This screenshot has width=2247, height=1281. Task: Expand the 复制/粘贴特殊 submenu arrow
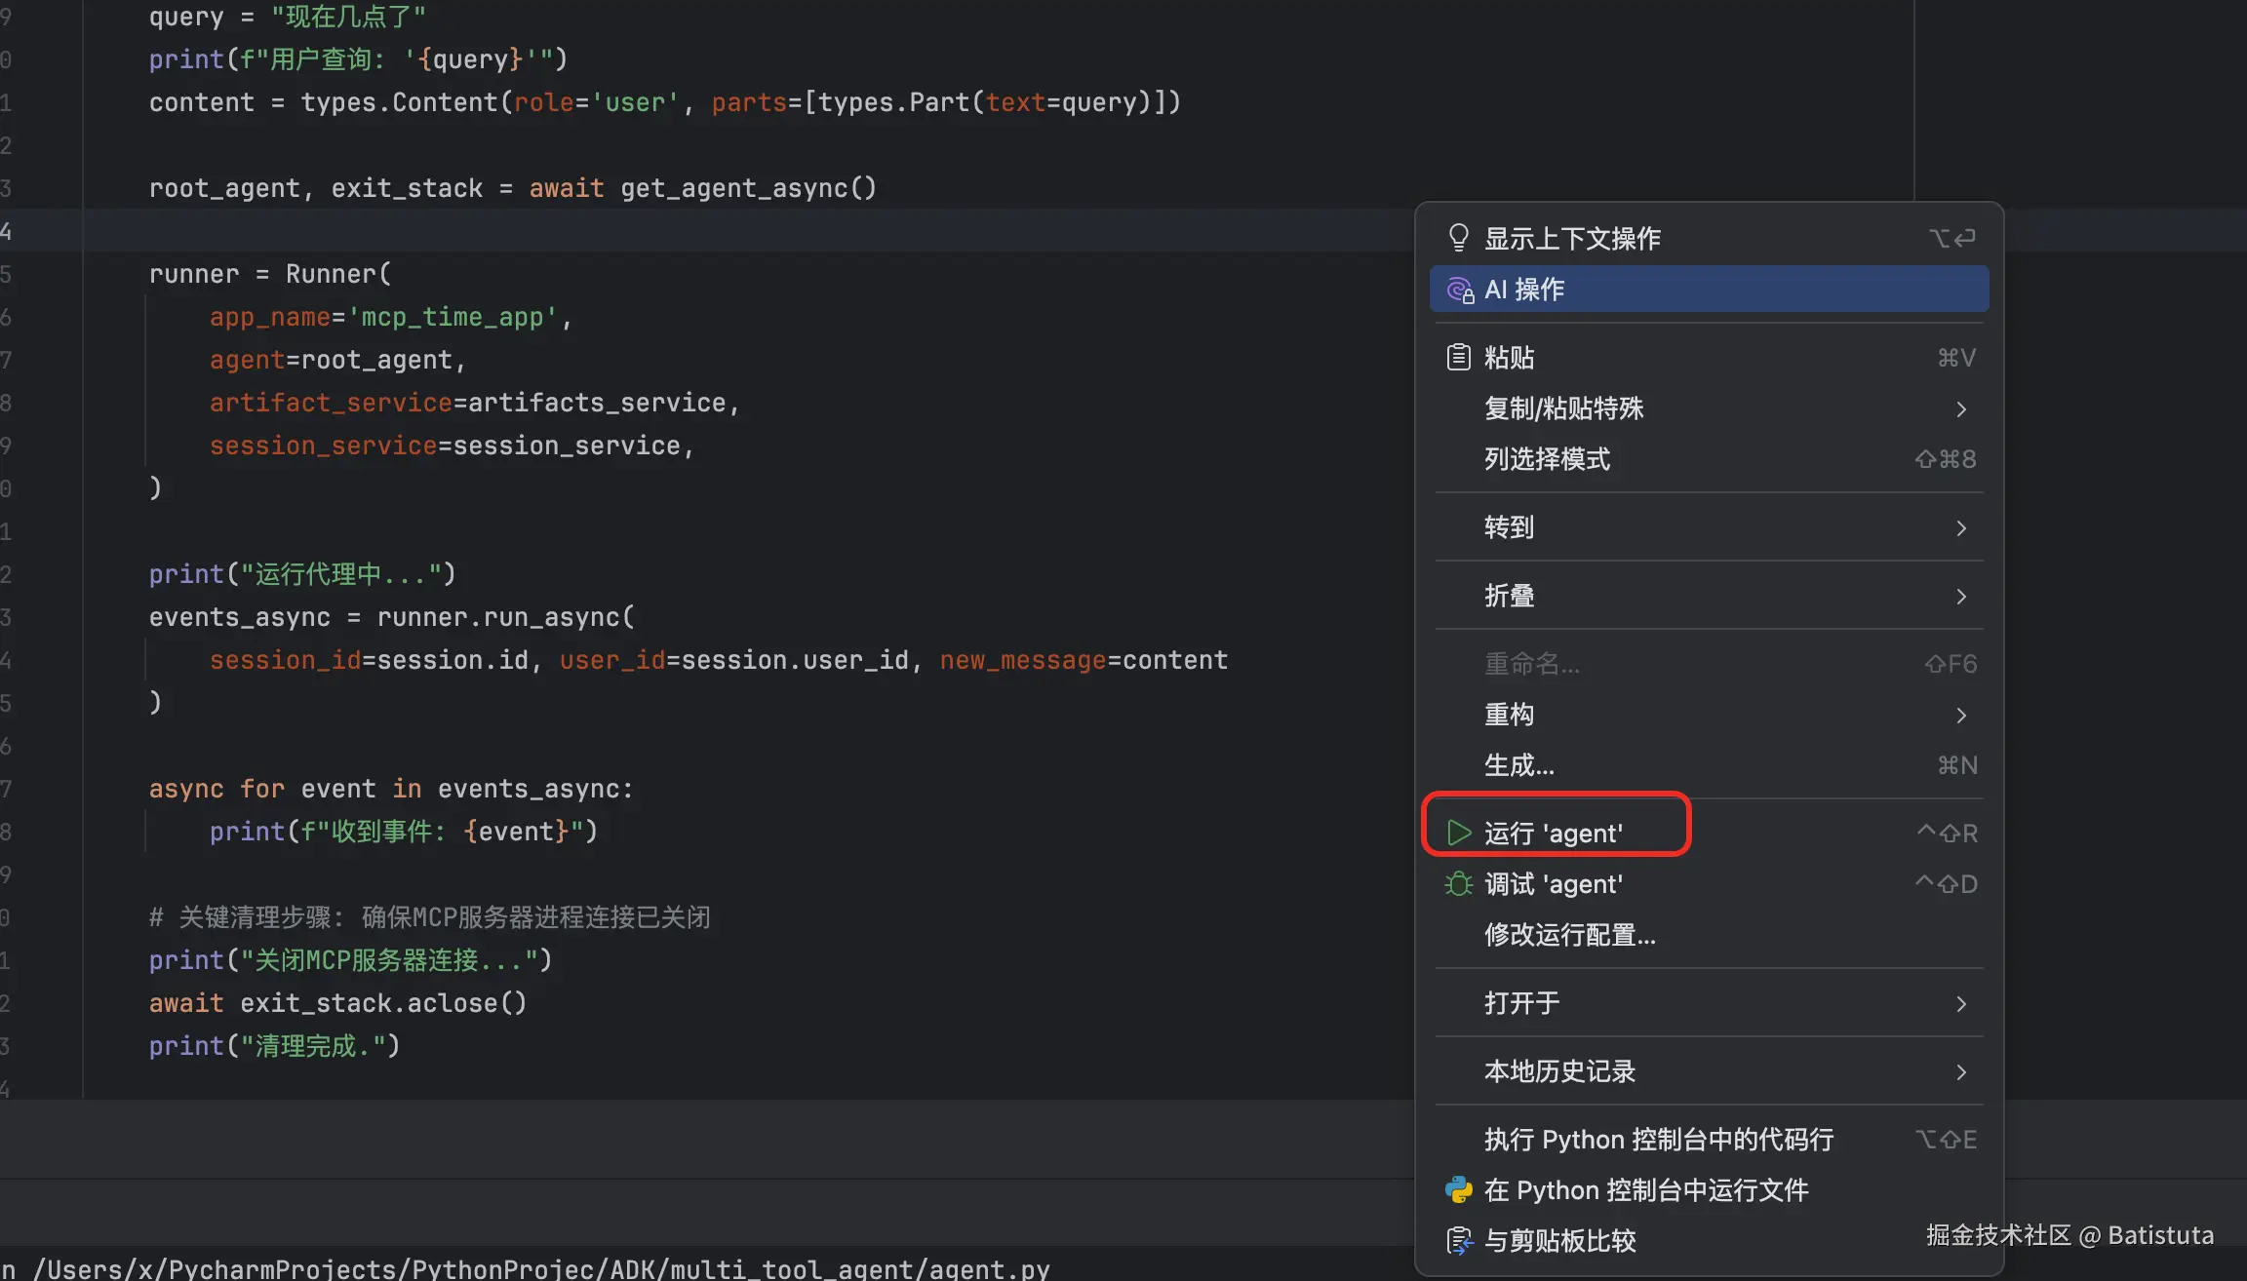click(x=1961, y=409)
